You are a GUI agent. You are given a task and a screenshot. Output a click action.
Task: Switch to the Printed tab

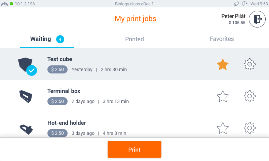134,39
